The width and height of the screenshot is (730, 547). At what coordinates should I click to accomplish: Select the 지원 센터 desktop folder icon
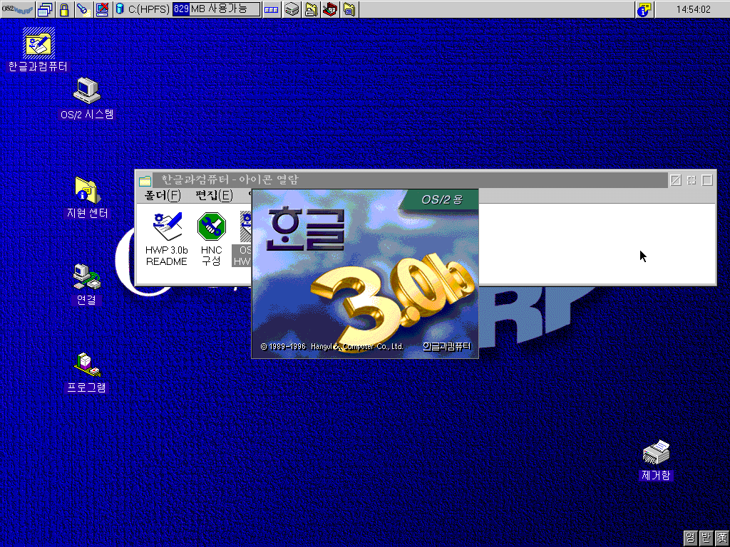tap(87, 197)
